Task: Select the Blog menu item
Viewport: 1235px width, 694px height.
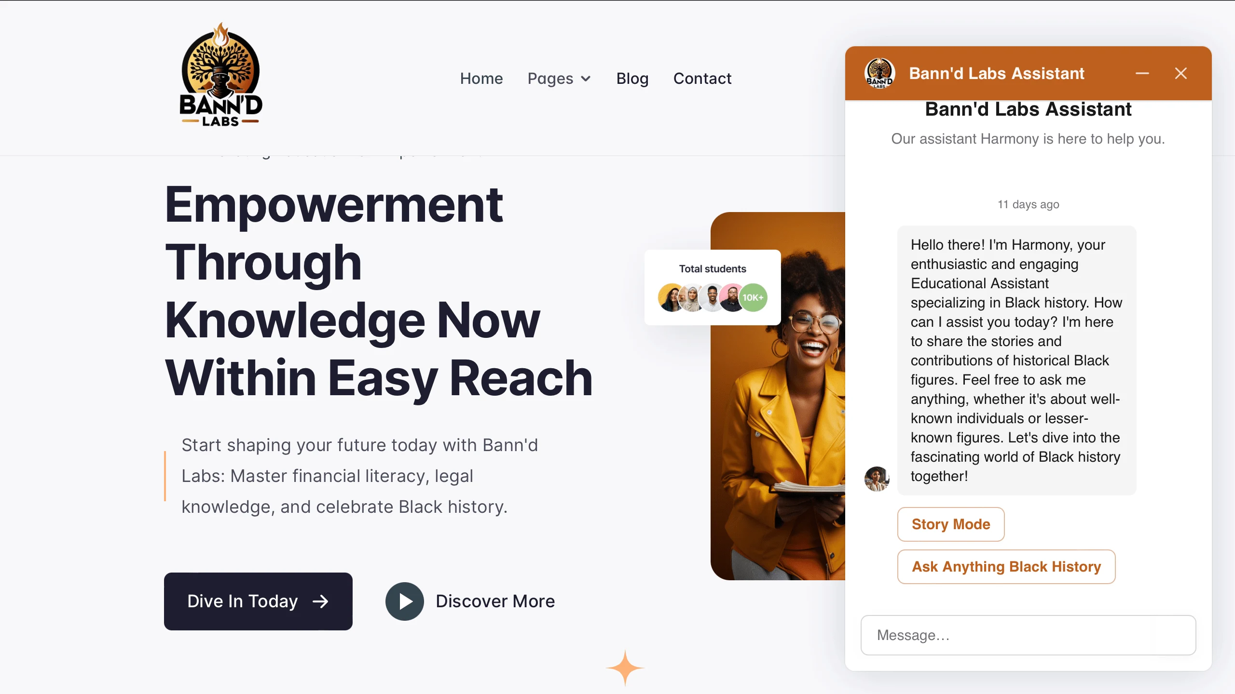Action: (x=632, y=78)
